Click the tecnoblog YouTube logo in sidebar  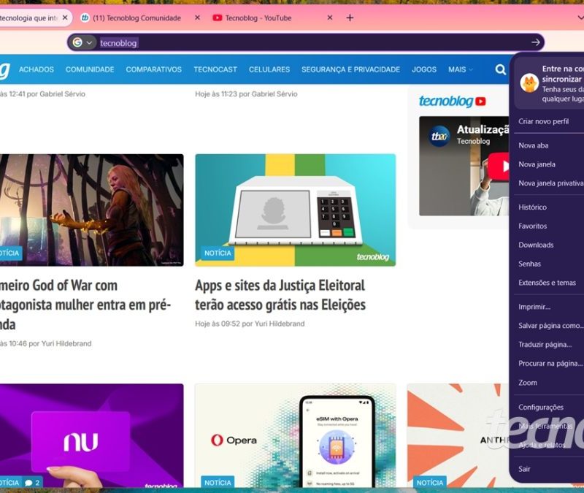(452, 101)
